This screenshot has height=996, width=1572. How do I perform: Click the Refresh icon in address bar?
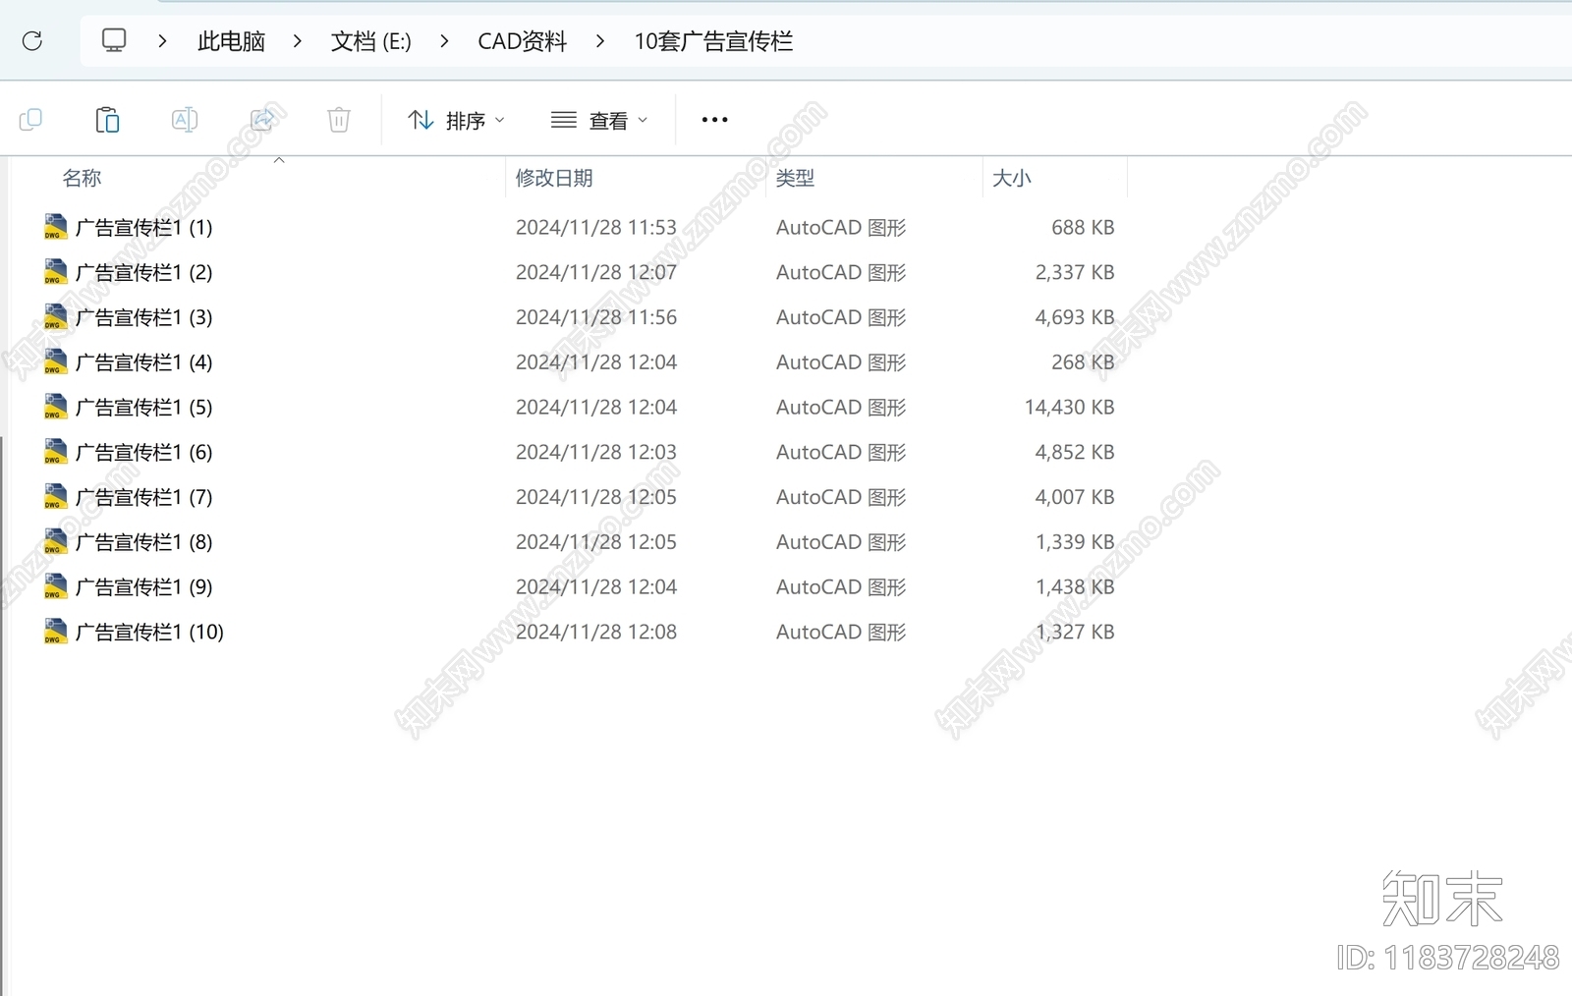tap(32, 40)
